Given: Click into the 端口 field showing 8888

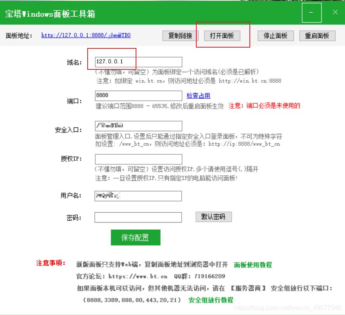Looking at the screenshot, I should [139, 96].
